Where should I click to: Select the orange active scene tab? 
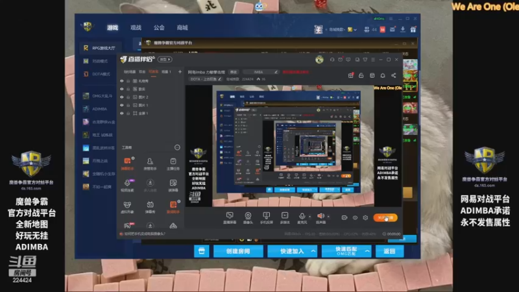[153, 71]
